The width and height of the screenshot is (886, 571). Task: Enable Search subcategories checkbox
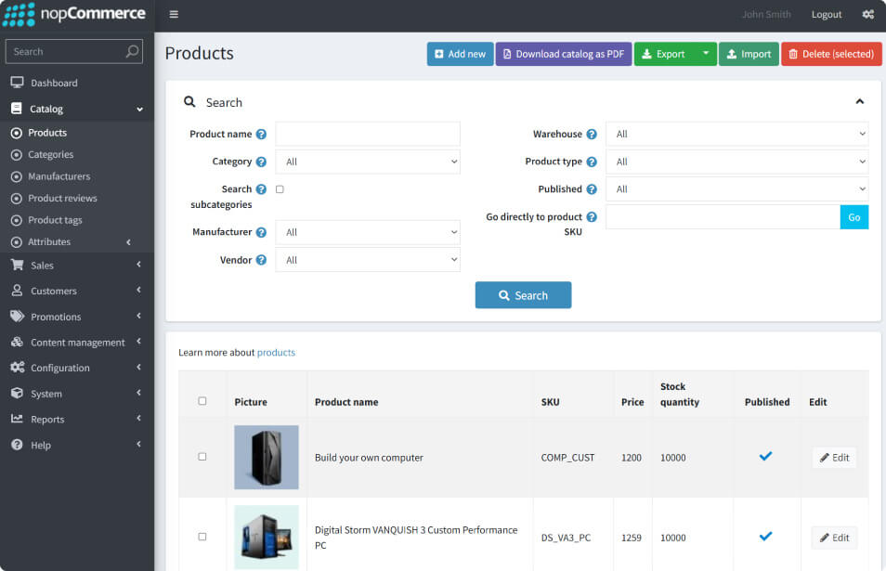tap(280, 189)
